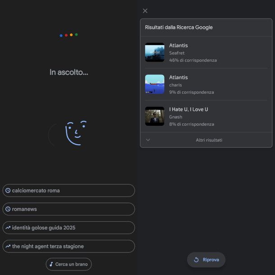Click the clock icon beside romanews
Image resolution: width=275 pixels, height=275 pixels.
pos(8,209)
